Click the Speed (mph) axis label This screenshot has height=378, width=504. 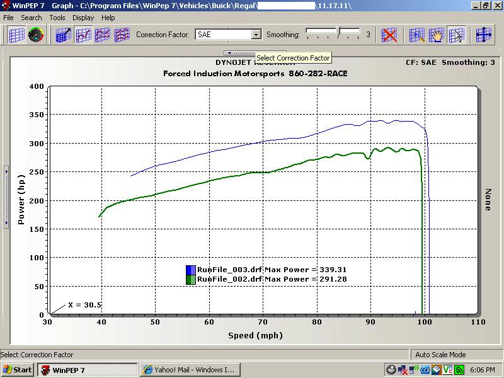pyautogui.click(x=256, y=336)
